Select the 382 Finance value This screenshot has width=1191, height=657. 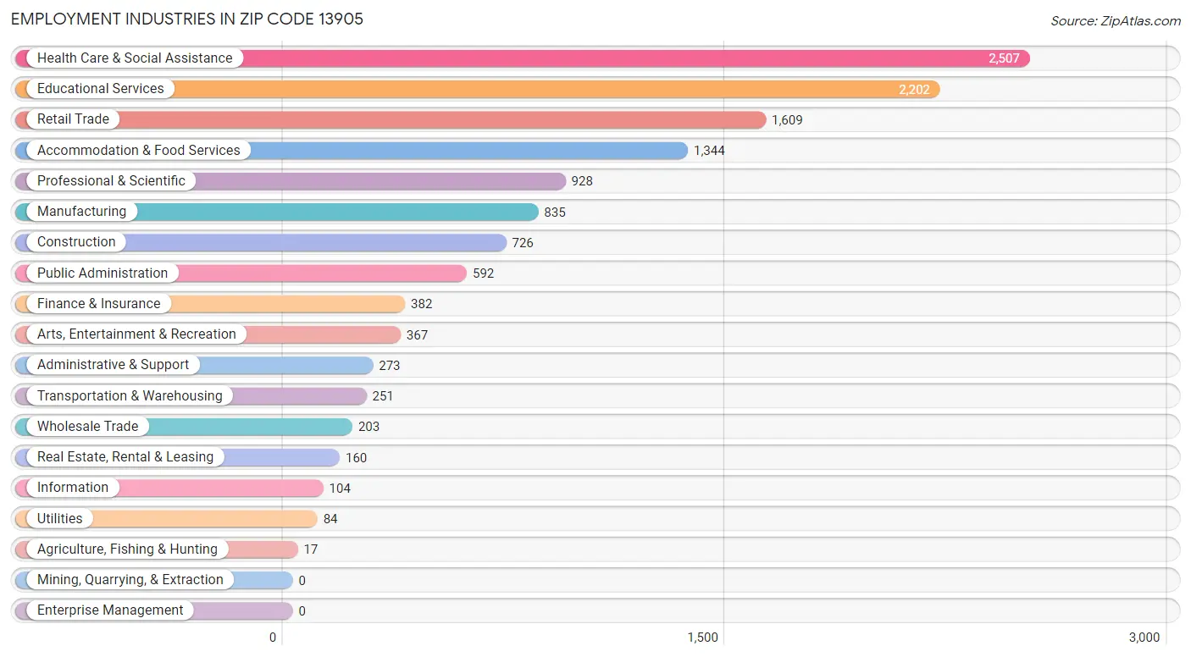click(422, 304)
